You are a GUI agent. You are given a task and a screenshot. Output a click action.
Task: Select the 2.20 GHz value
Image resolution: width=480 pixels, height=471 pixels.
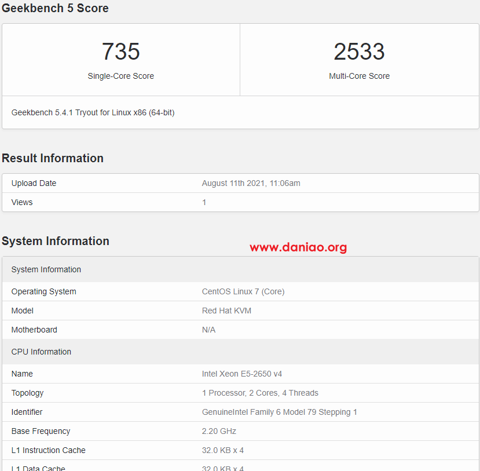(x=219, y=431)
